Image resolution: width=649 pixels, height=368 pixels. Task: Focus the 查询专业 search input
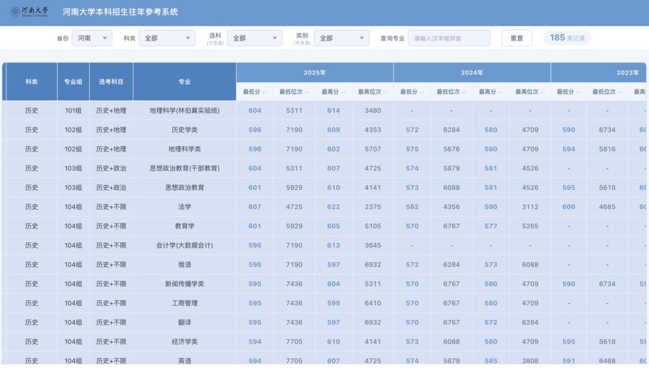(449, 38)
